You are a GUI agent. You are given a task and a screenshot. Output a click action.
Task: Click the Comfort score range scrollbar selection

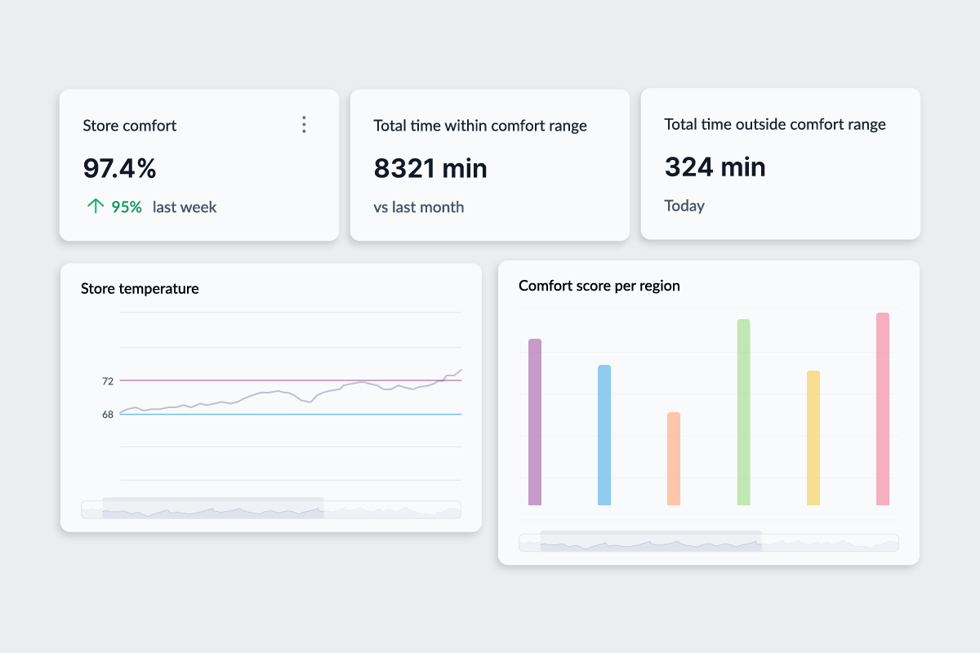point(651,542)
